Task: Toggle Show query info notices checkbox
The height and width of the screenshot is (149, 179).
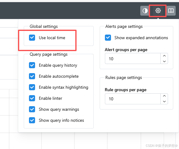Action: 32,120
